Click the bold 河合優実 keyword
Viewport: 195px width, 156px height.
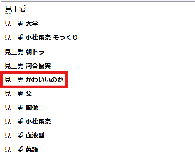pos(38,66)
